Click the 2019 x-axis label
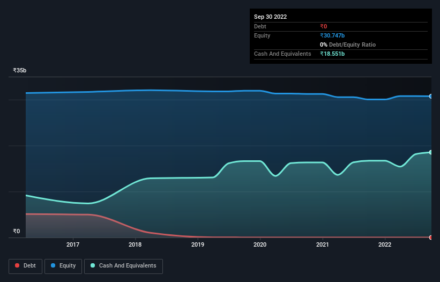Screen dimensions: 440x282 click(198, 244)
